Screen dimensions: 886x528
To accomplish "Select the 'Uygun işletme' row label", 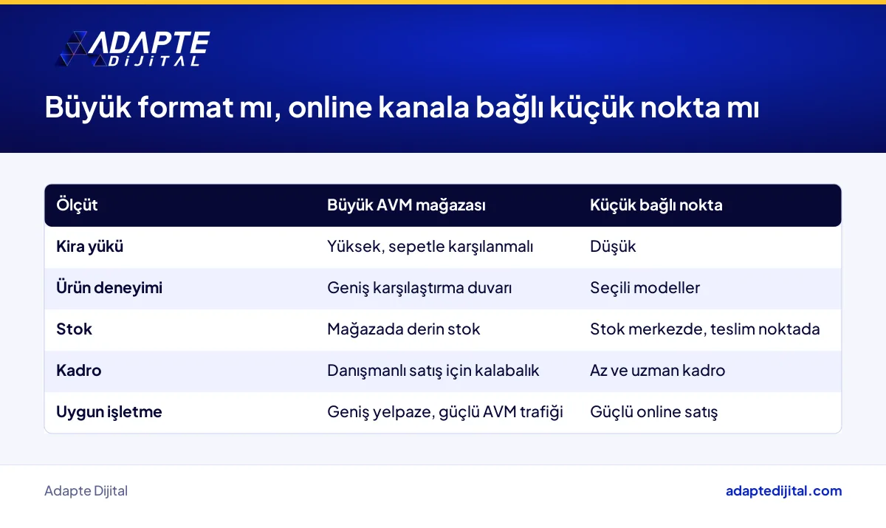I will pos(109,412).
